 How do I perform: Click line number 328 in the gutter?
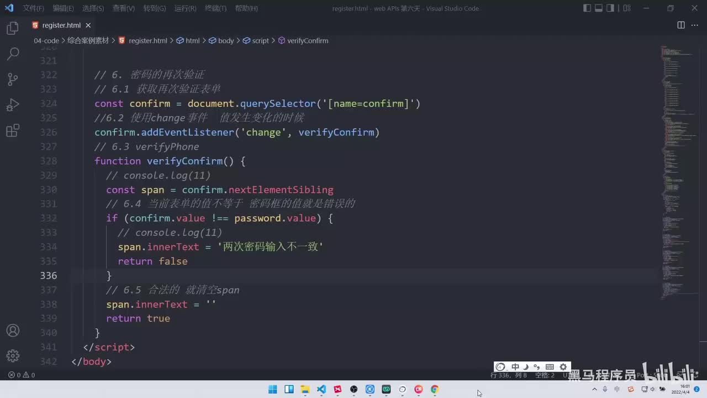coord(48,161)
